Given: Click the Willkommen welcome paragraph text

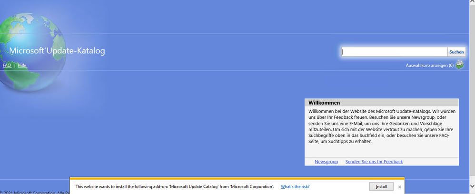Looking at the screenshot, I should [382, 126].
